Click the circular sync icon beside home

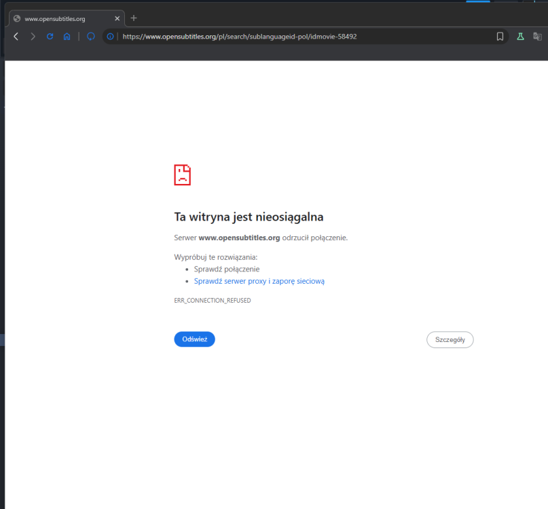tap(91, 37)
